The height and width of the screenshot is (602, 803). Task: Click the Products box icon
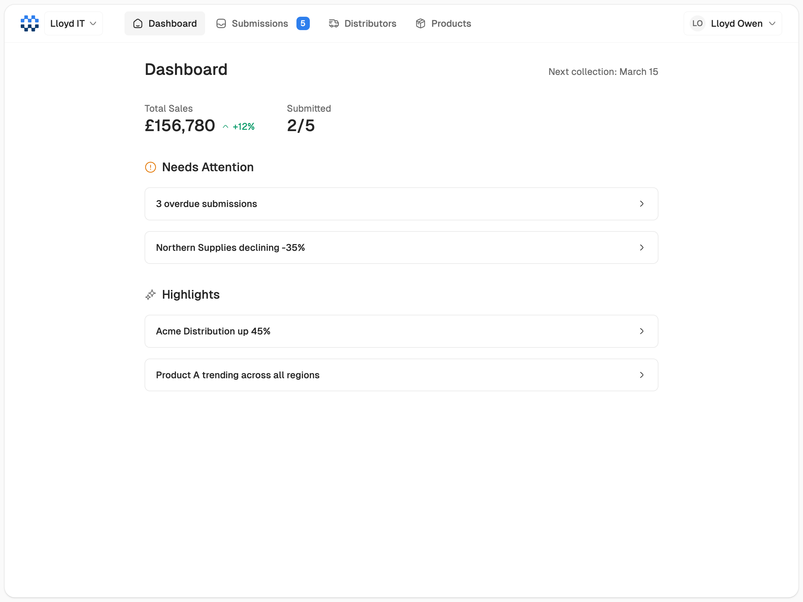(x=420, y=23)
